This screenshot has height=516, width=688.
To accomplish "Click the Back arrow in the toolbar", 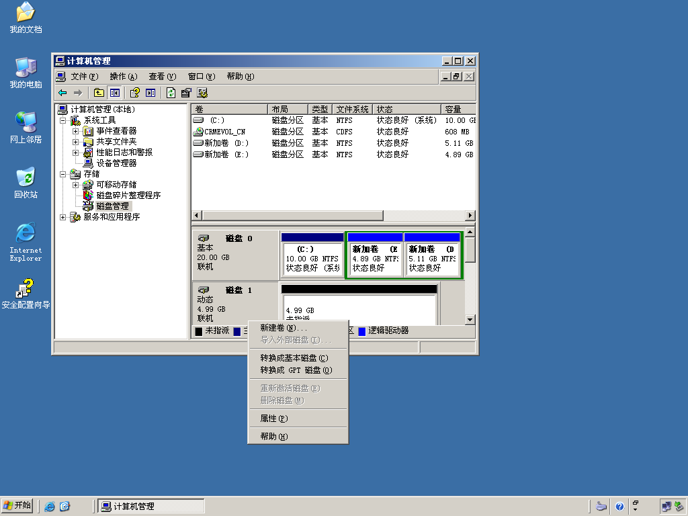I will [x=62, y=93].
